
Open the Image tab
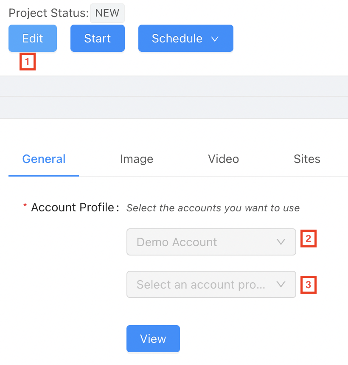137,159
